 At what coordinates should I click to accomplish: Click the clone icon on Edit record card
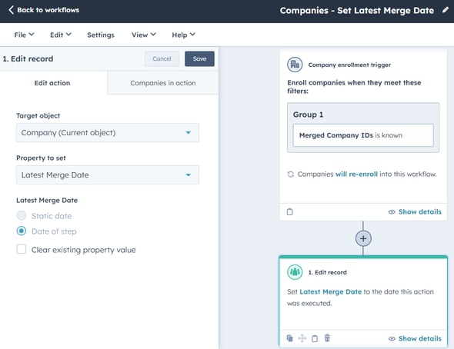click(x=289, y=338)
